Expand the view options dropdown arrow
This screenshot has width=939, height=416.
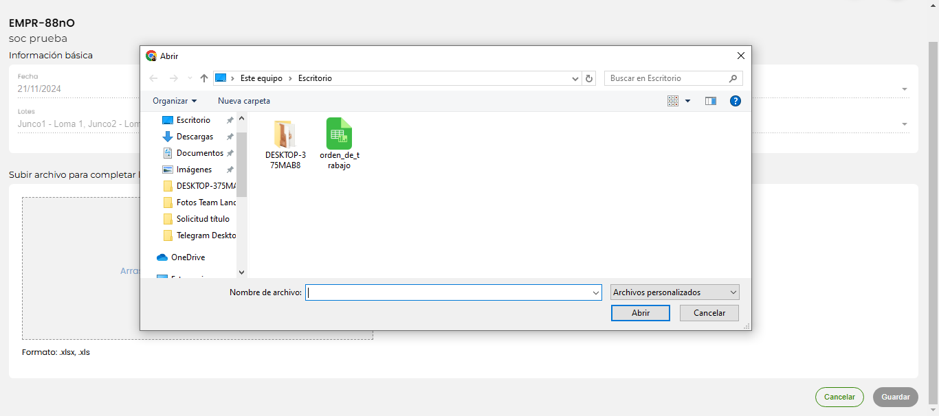[688, 101]
